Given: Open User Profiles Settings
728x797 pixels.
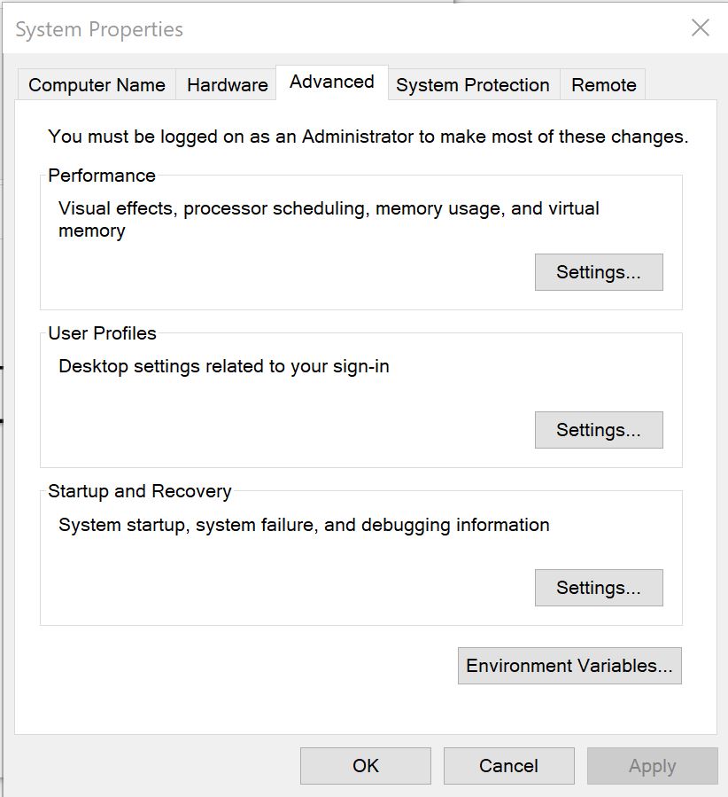Looking at the screenshot, I should pos(598,430).
